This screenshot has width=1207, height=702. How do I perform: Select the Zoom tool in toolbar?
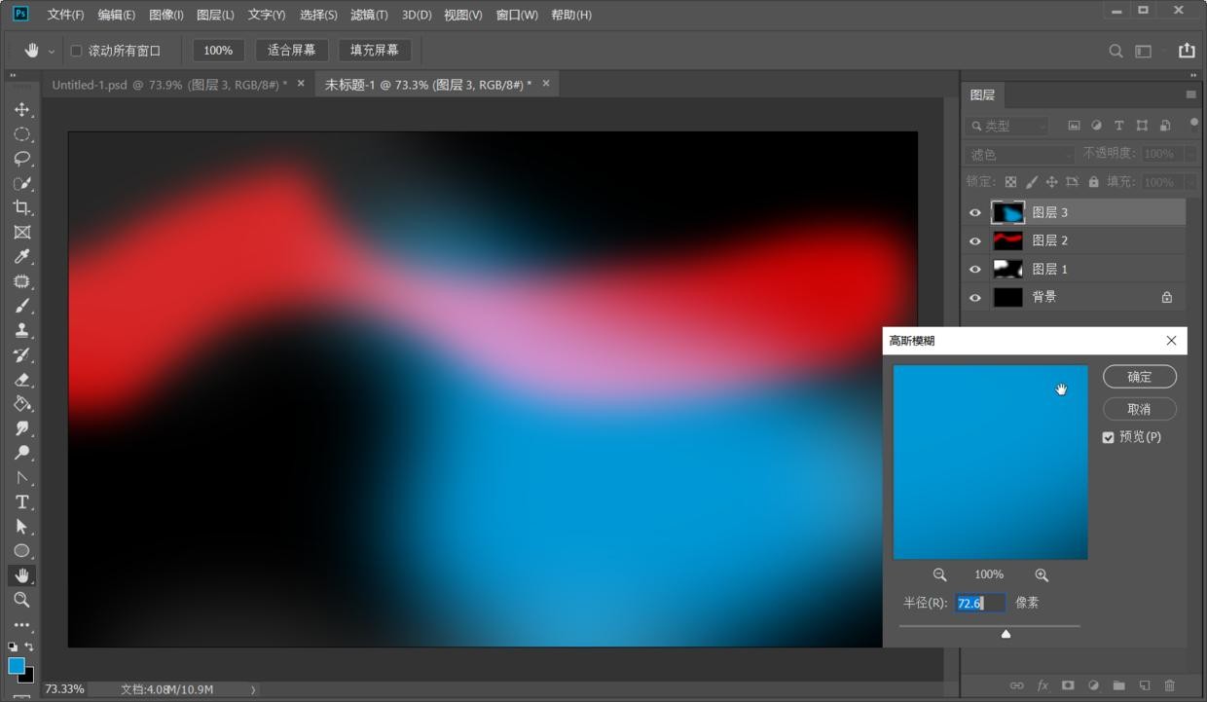[21, 600]
